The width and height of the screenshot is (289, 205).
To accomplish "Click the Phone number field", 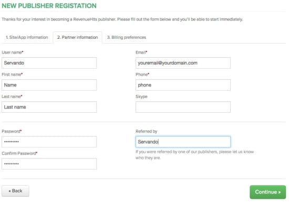I will 183,85.
